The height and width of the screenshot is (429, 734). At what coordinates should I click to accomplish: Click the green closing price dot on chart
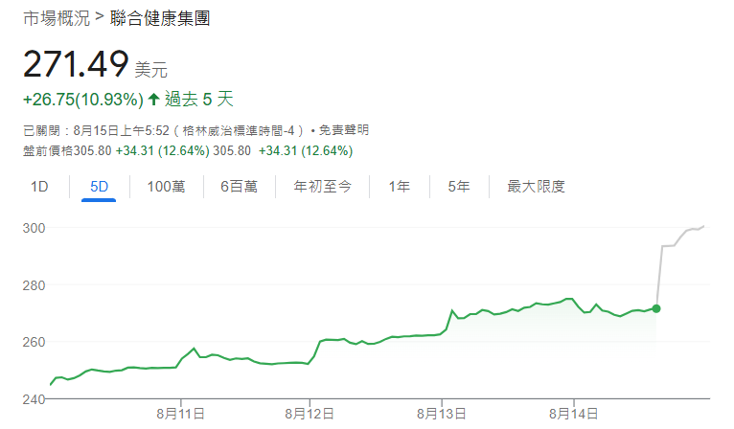(x=656, y=308)
